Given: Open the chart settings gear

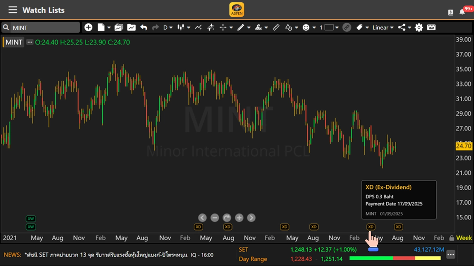Looking at the screenshot, I should click(x=419, y=27).
